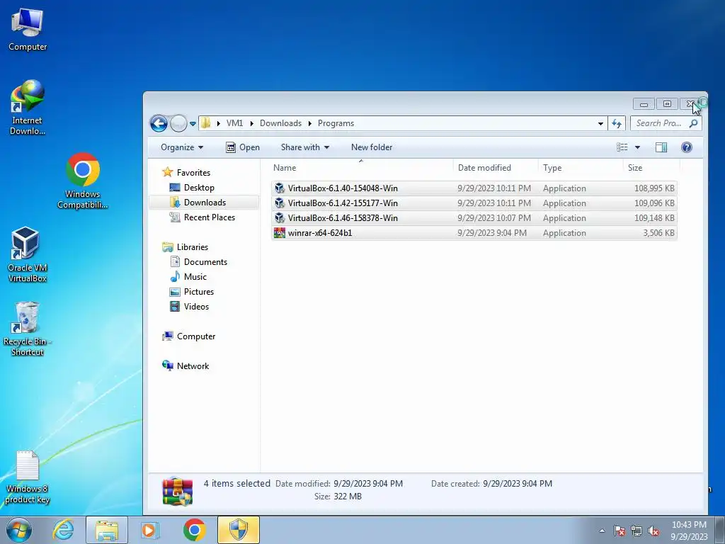Viewport: 725px width, 544px height.
Task: Select Favorites in navigation pane
Action: point(186,173)
